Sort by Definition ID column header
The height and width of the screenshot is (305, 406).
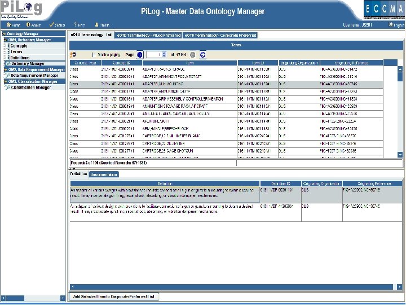[x=280, y=184]
